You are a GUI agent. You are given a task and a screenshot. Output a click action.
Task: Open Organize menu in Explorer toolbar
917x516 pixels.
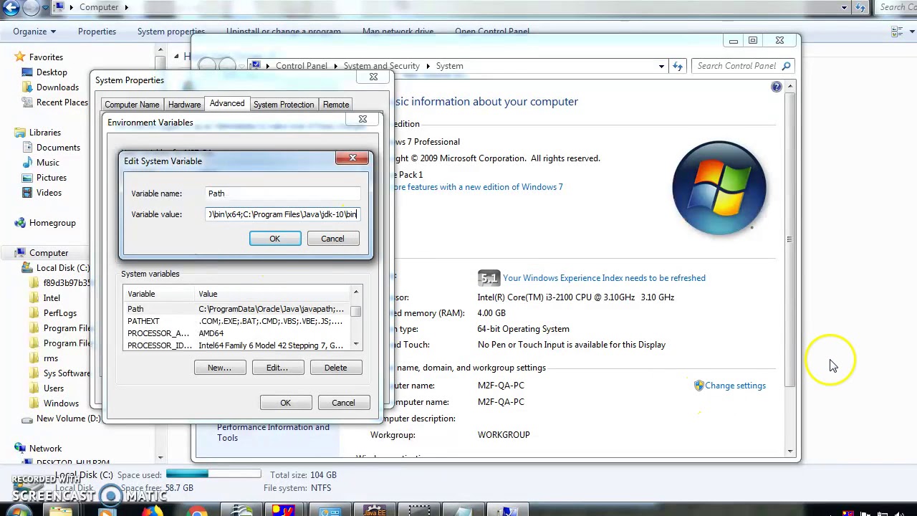coord(34,32)
